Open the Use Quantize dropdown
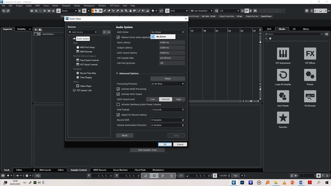This screenshot has height=186, width=331. pos(202,11)
